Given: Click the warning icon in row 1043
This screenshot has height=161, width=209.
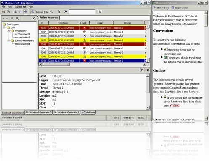Looking at the screenshot, I should tap(85, 56).
